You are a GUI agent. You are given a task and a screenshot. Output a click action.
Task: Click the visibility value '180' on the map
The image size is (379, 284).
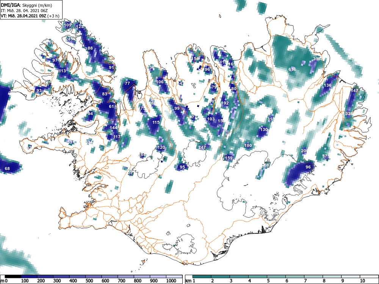248,145
